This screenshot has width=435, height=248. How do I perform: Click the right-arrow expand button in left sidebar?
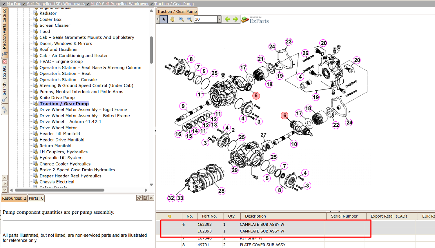(5, 184)
